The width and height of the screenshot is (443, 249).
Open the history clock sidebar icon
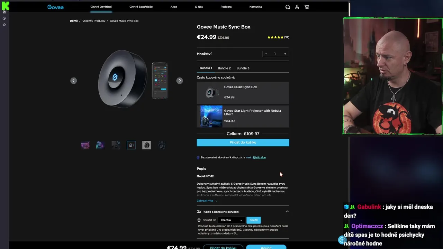4,18
